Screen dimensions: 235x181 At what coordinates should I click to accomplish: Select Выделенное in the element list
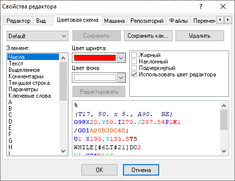33,70
